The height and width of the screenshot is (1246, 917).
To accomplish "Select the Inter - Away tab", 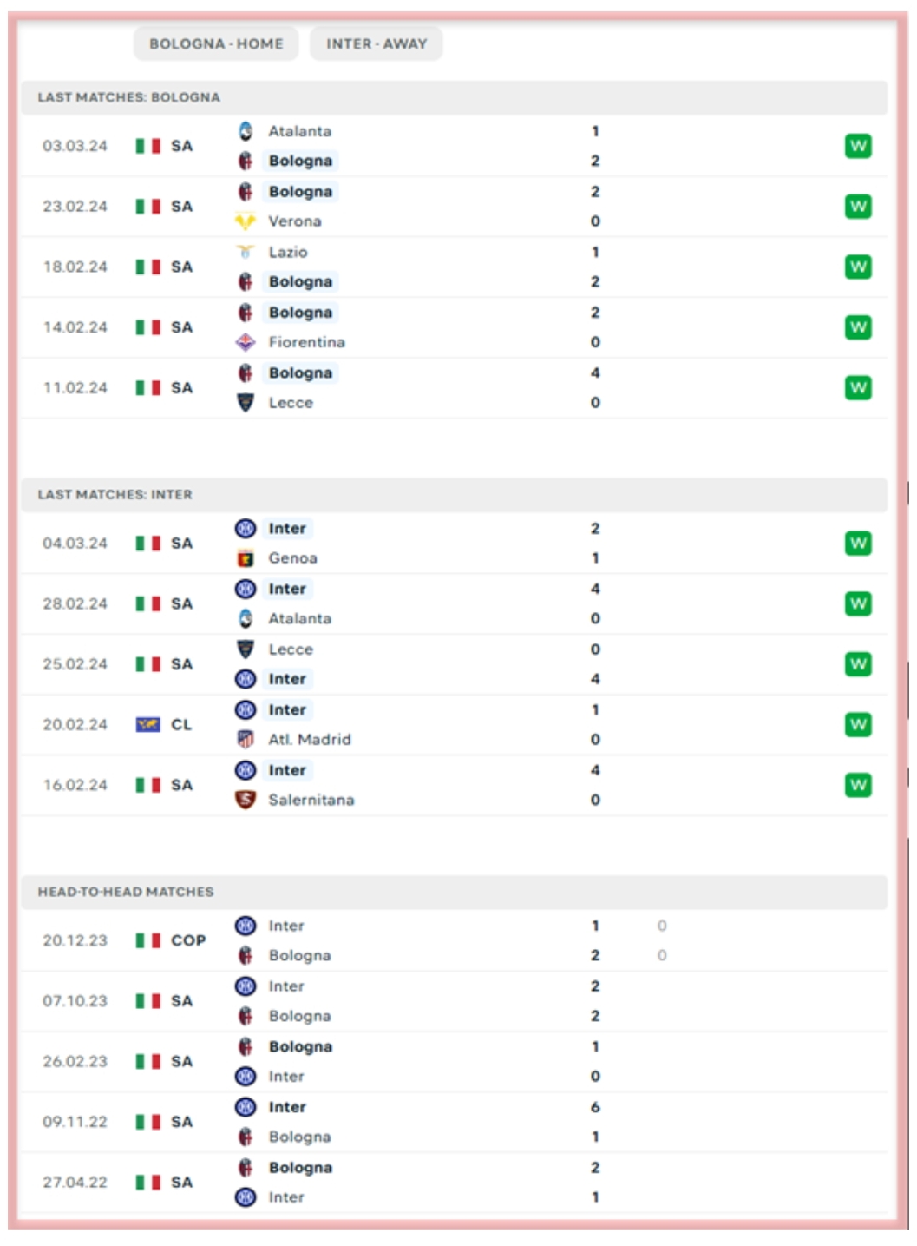I will point(377,43).
